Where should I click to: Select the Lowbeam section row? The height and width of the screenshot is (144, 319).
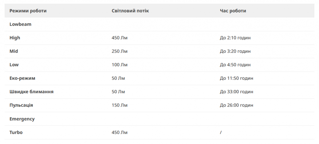click(x=159, y=24)
